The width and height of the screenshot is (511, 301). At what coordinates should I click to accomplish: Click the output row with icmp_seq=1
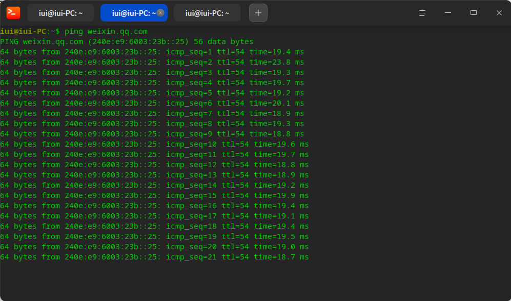(x=152, y=52)
